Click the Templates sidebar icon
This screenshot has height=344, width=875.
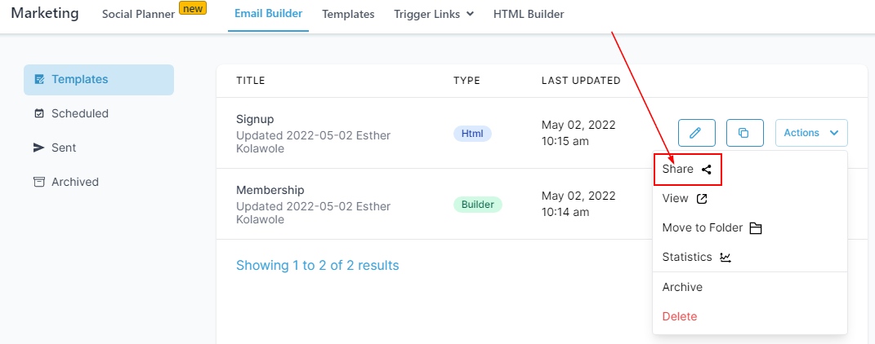tap(39, 80)
